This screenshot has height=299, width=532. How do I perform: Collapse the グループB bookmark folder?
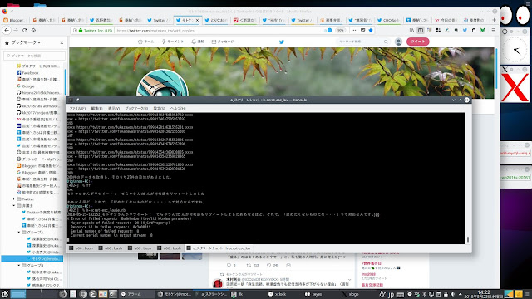coord(19,266)
